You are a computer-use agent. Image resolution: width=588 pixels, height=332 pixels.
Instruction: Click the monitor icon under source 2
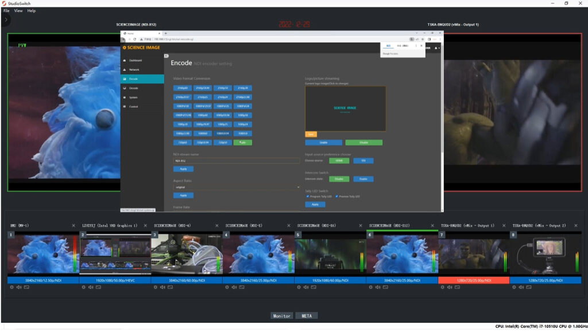pyautogui.click(x=98, y=287)
